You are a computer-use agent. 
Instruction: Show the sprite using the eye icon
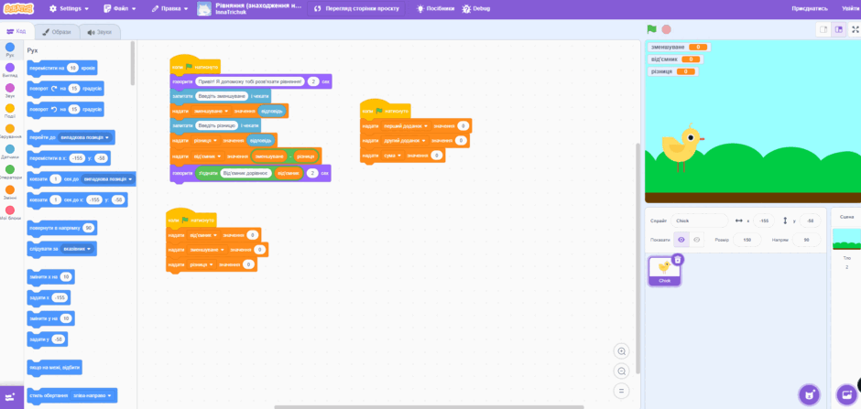coord(681,240)
